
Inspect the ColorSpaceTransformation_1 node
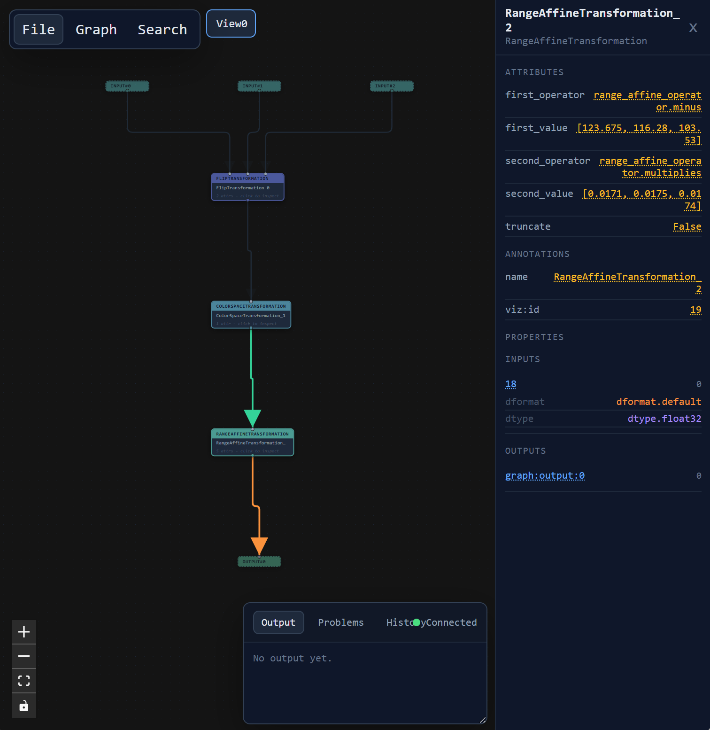(x=251, y=315)
